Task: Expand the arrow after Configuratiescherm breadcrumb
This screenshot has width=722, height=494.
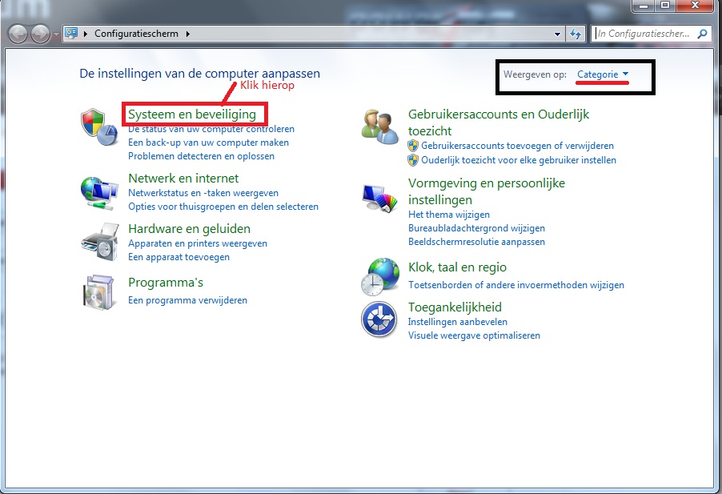Action: (188, 34)
